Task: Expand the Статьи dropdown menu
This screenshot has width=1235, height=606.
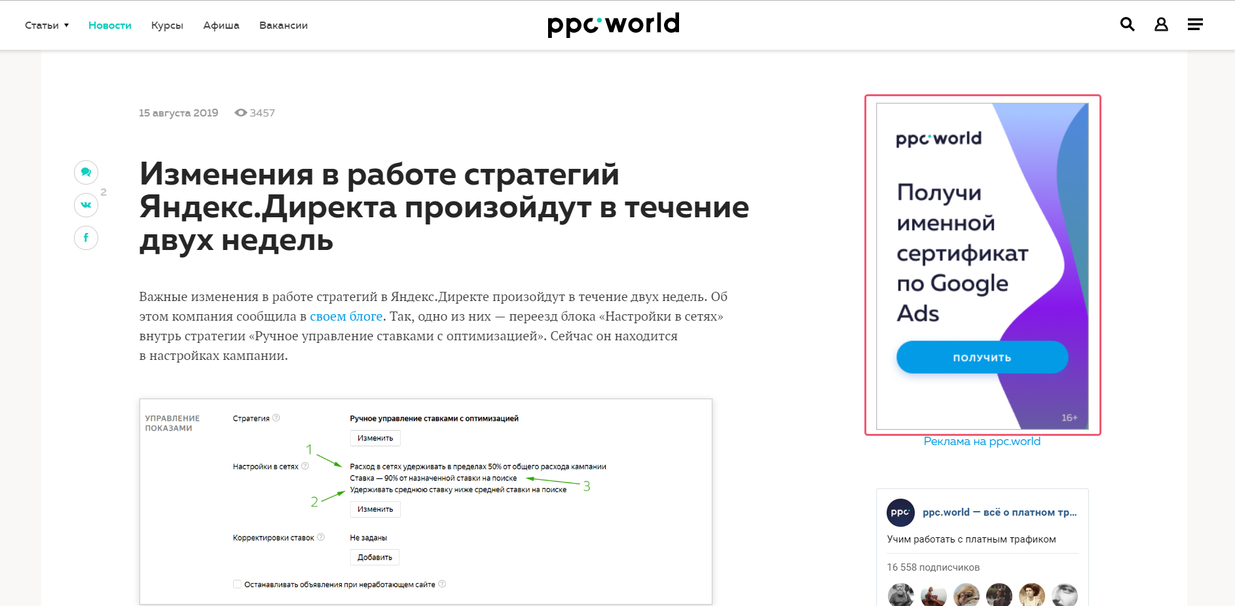Action: click(x=46, y=26)
